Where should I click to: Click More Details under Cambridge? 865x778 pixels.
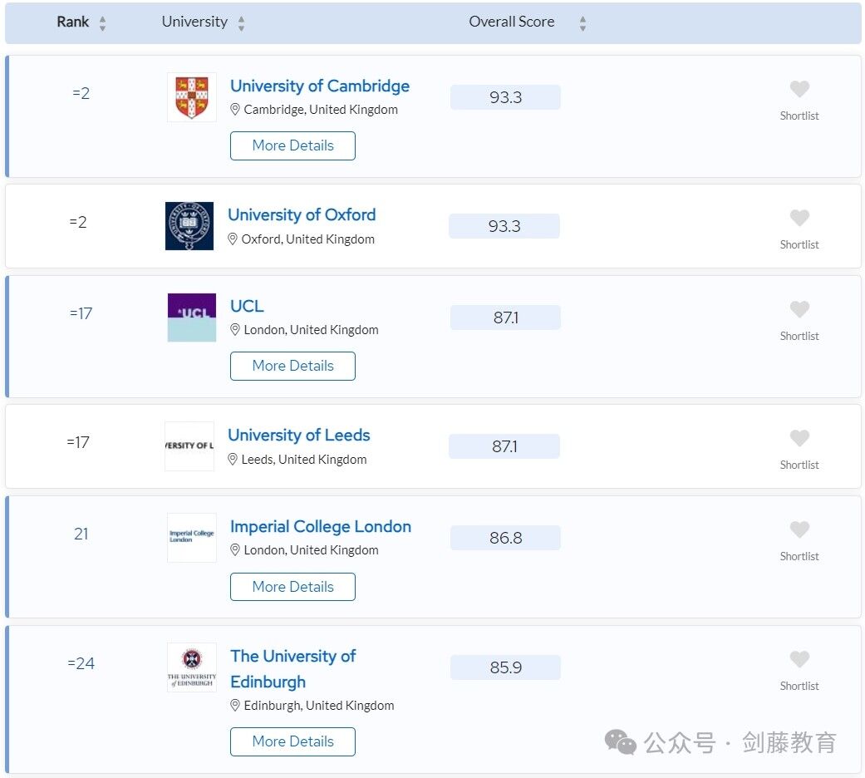click(292, 145)
